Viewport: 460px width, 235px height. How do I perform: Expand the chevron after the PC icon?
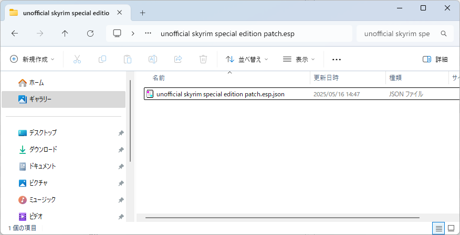click(x=133, y=33)
